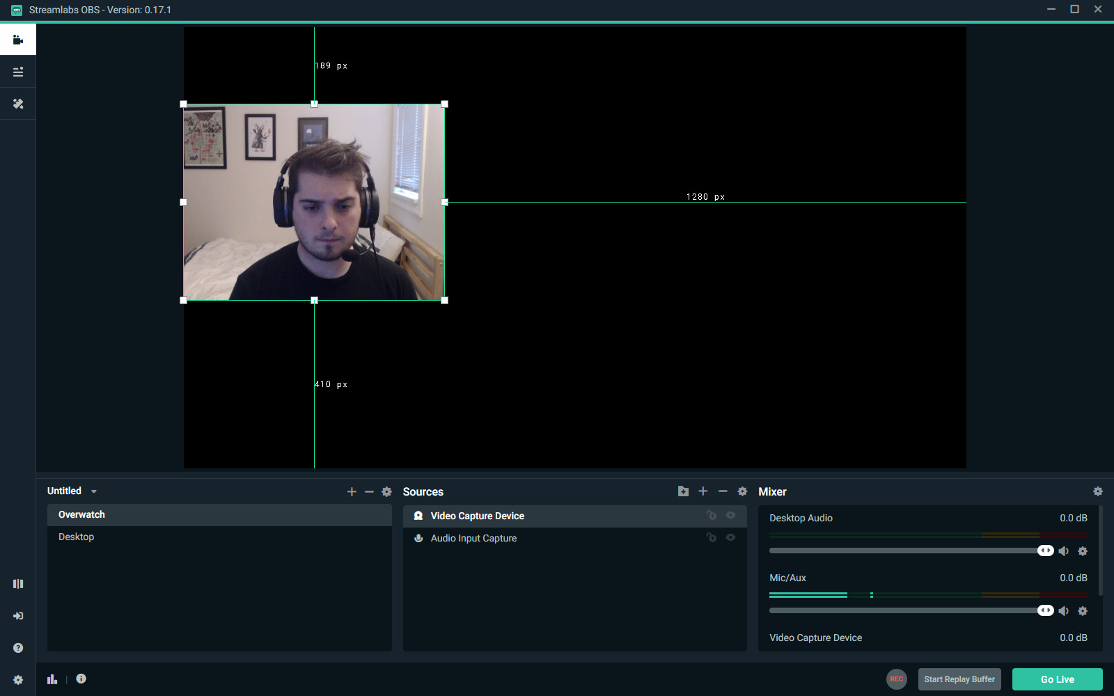1114x696 pixels.
Task: Select the Desktop scene
Action: click(219, 537)
